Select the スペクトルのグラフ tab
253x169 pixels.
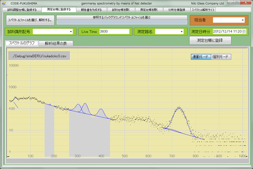point(22,43)
